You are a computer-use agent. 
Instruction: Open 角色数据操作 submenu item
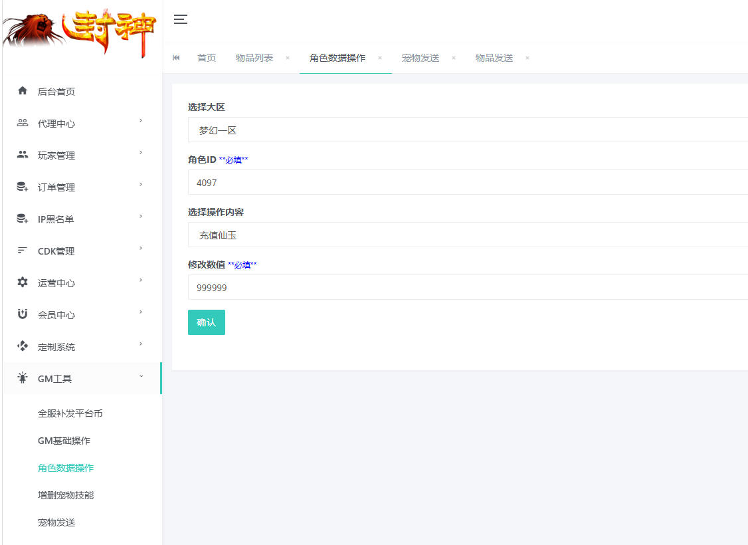pyautogui.click(x=66, y=468)
